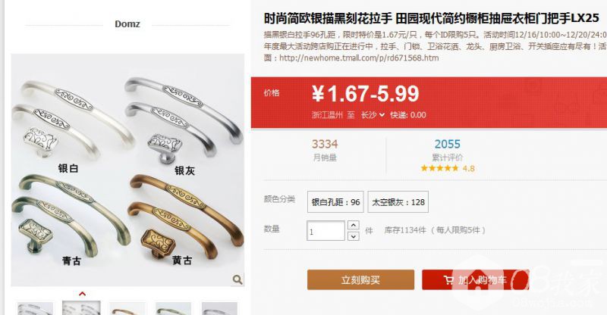Click the red up arrow above thumbnails
This screenshot has height=315, width=607.
[x=82, y=294]
